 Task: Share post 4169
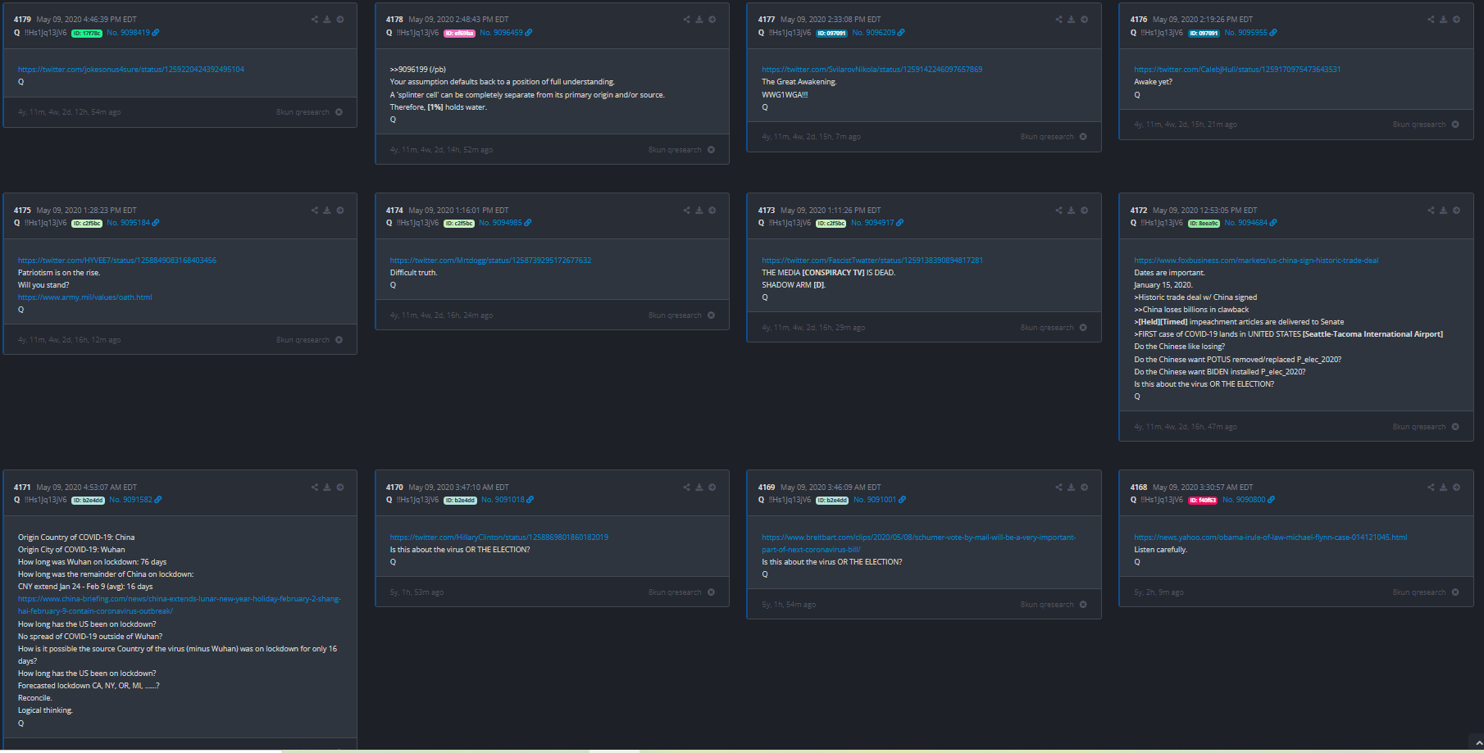point(1058,488)
